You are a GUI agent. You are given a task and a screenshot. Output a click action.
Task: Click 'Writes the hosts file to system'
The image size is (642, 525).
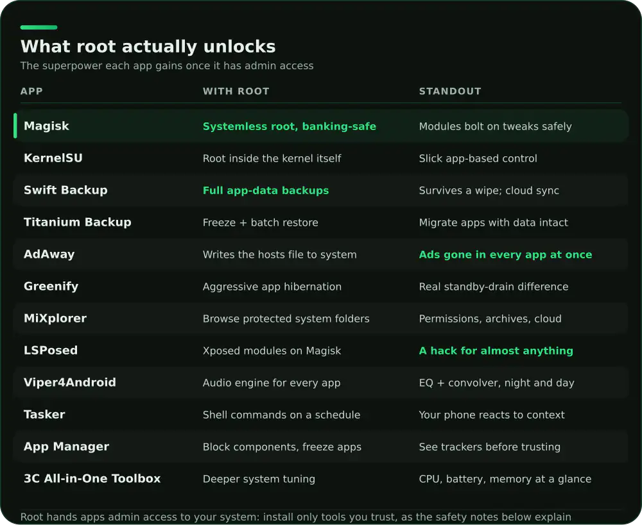point(280,254)
